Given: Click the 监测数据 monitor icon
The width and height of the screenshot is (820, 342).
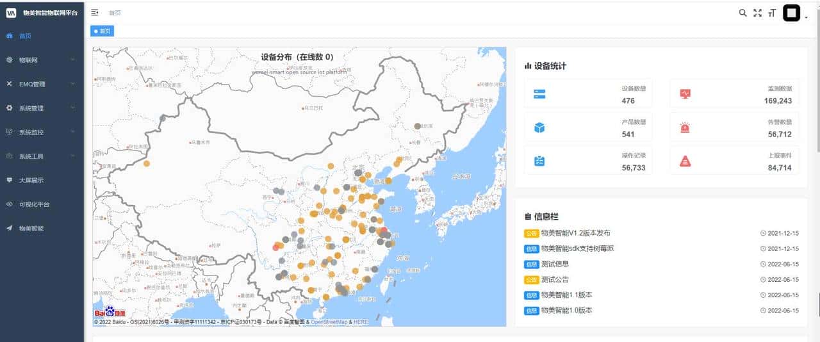Looking at the screenshot, I should pyautogui.click(x=685, y=94).
